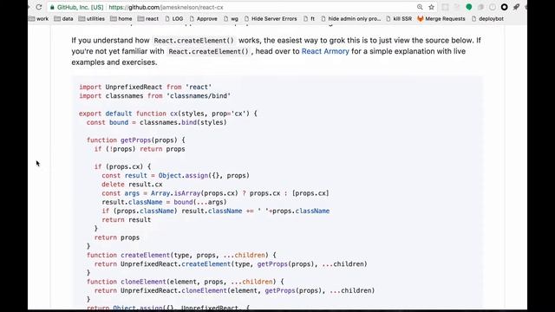Click the code line import UnprefixedReact from 'react'
This screenshot has height=312, width=555.
click(145, 87)
